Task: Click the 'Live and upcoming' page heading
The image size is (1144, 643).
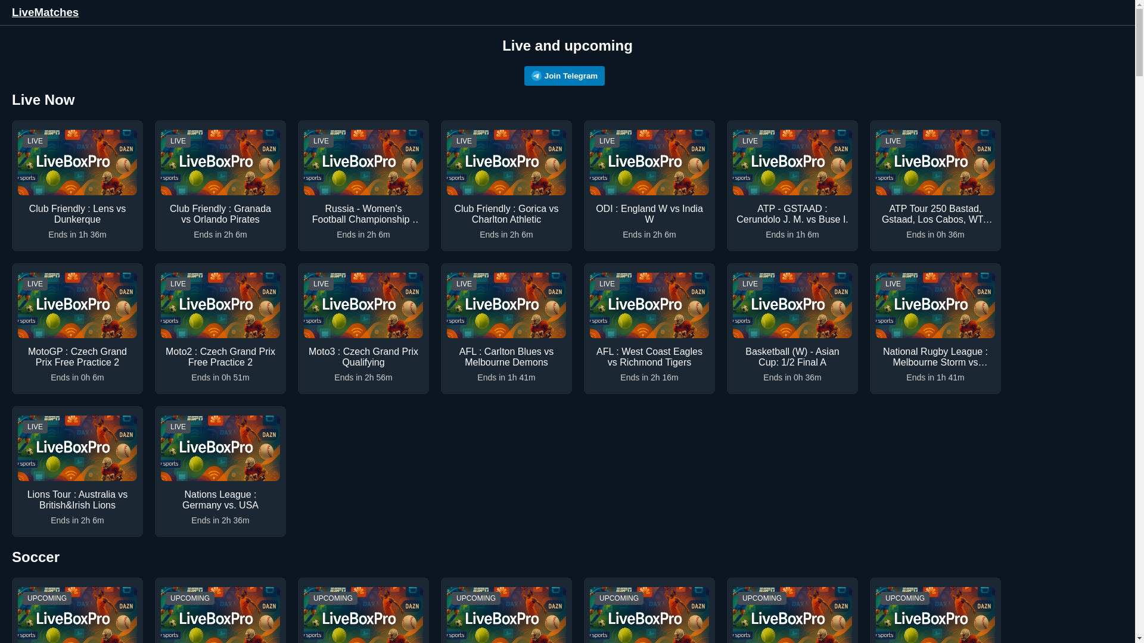Action: 567,46
